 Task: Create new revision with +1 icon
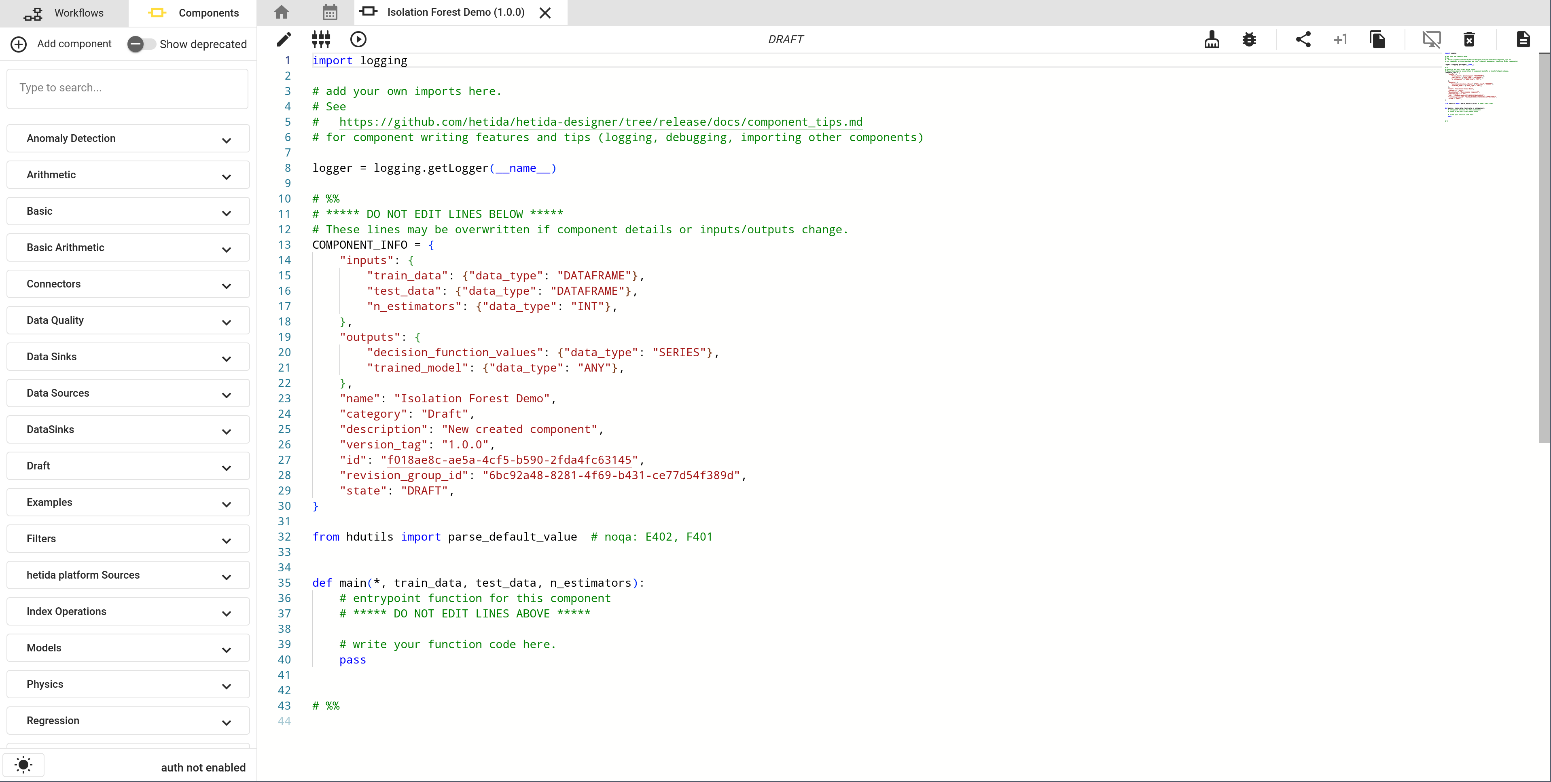1340,39
